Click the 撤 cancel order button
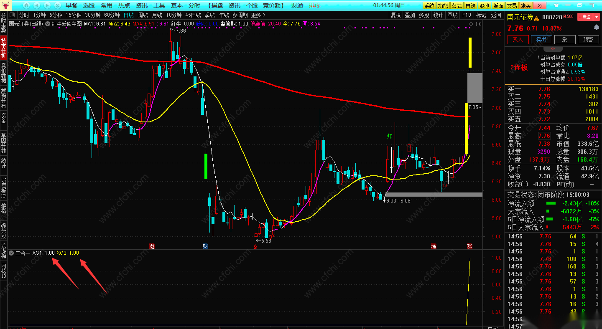The width and height of the screenshot is (602, 329). [565, 39]
